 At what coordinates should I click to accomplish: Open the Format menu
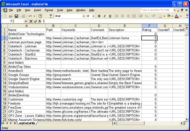tap(49, 10)
